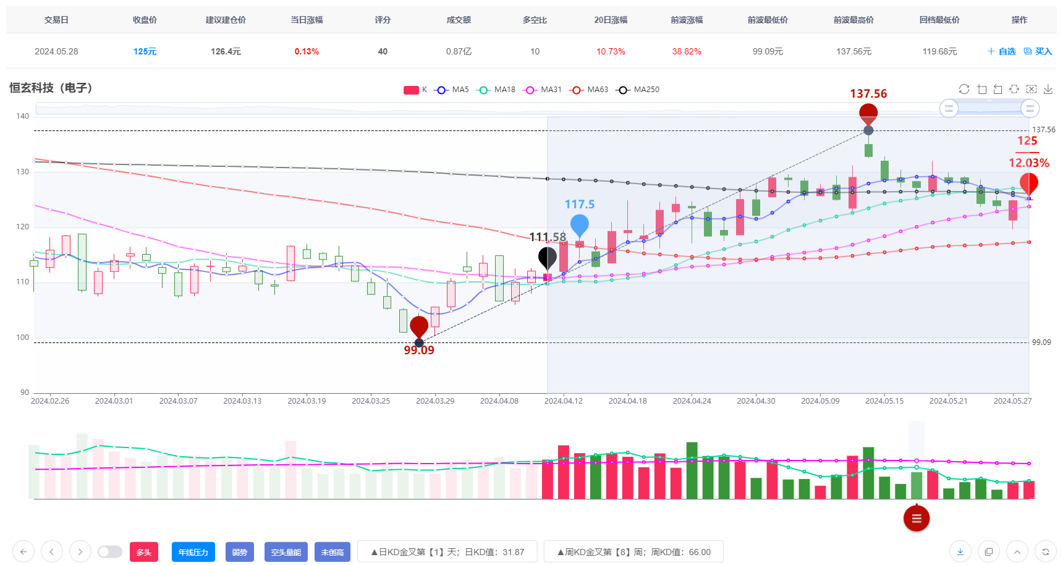The height and width of the screenshot is (565, 1063).
Task: Click the 自选 add-to-watchlist link
Action: coord(1001,51)
